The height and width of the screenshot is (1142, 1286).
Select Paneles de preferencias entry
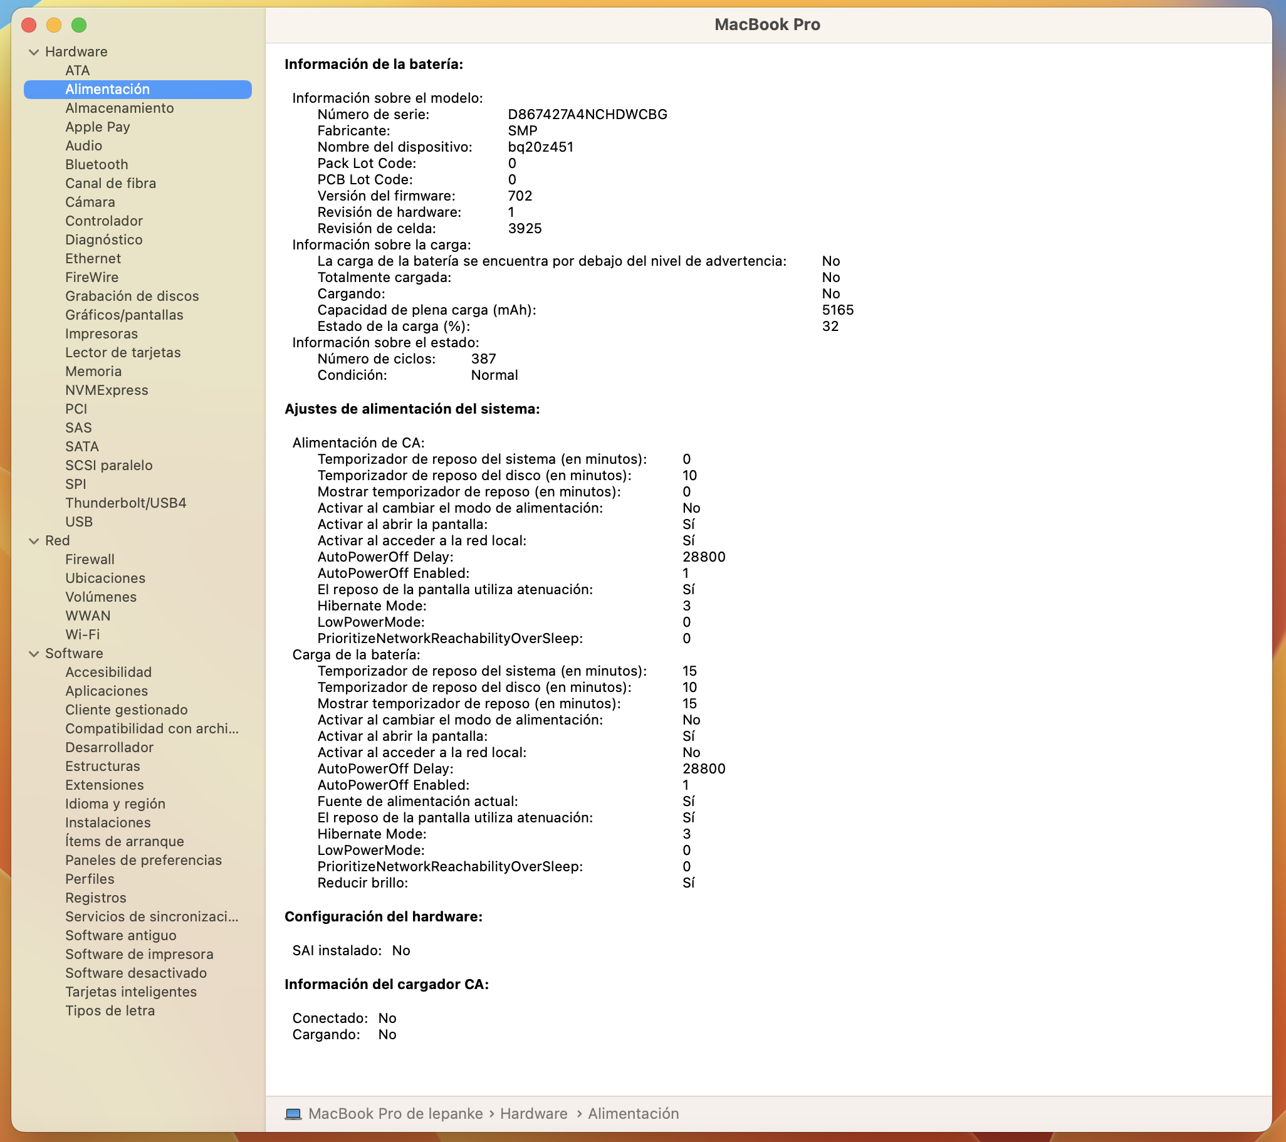coord(144,861)
